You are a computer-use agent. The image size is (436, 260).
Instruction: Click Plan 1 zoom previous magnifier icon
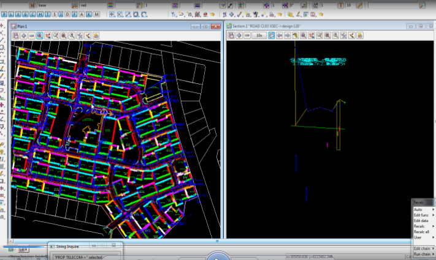tap(72, 35)
